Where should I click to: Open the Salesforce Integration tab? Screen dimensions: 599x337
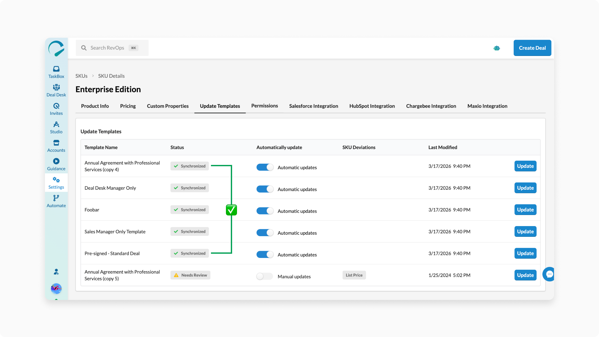(313, 106)
